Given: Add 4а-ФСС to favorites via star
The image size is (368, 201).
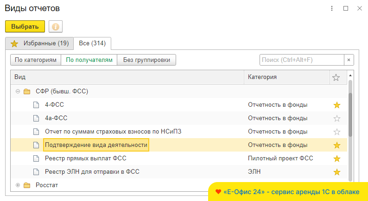Looking at the screenshot, I should (337, 118).
